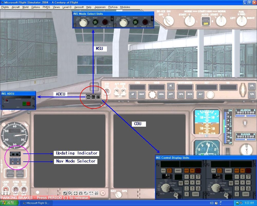Viewport: 257px width, 206px height.
Task: Toggle the STRB strobe lights switch
Action: tap(15, 190)
